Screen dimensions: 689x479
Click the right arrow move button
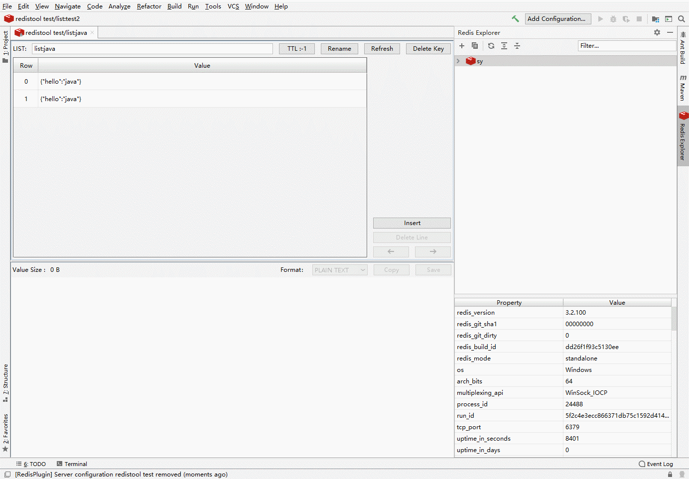pyautogui.click(x=433, y=251)
